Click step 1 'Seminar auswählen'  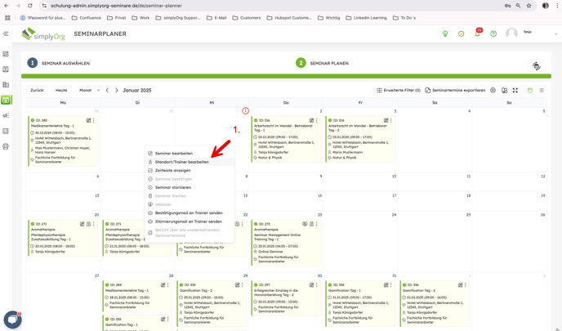(x=59, y=63)
